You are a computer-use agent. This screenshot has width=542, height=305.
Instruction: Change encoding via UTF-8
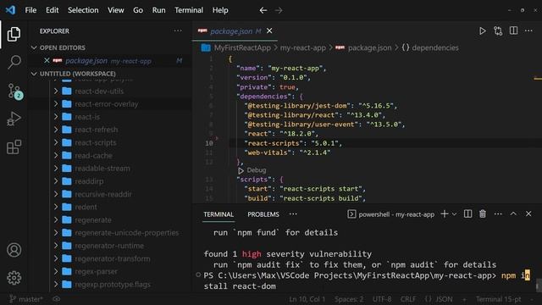pyautogui.click(x=382, y=299)
